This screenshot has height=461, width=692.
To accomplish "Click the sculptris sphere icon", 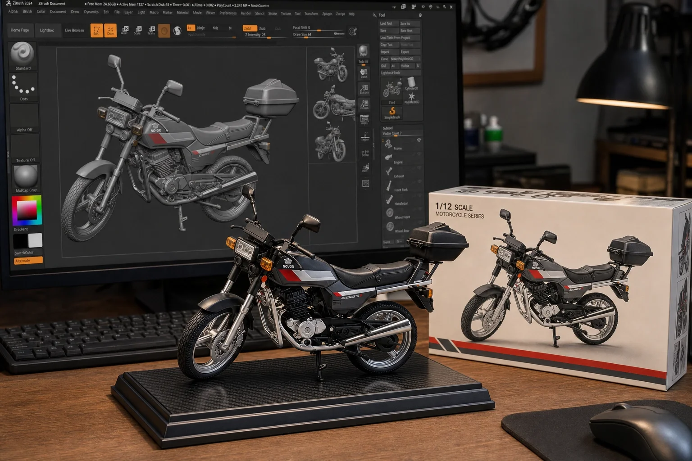I will tap(178, 31).
